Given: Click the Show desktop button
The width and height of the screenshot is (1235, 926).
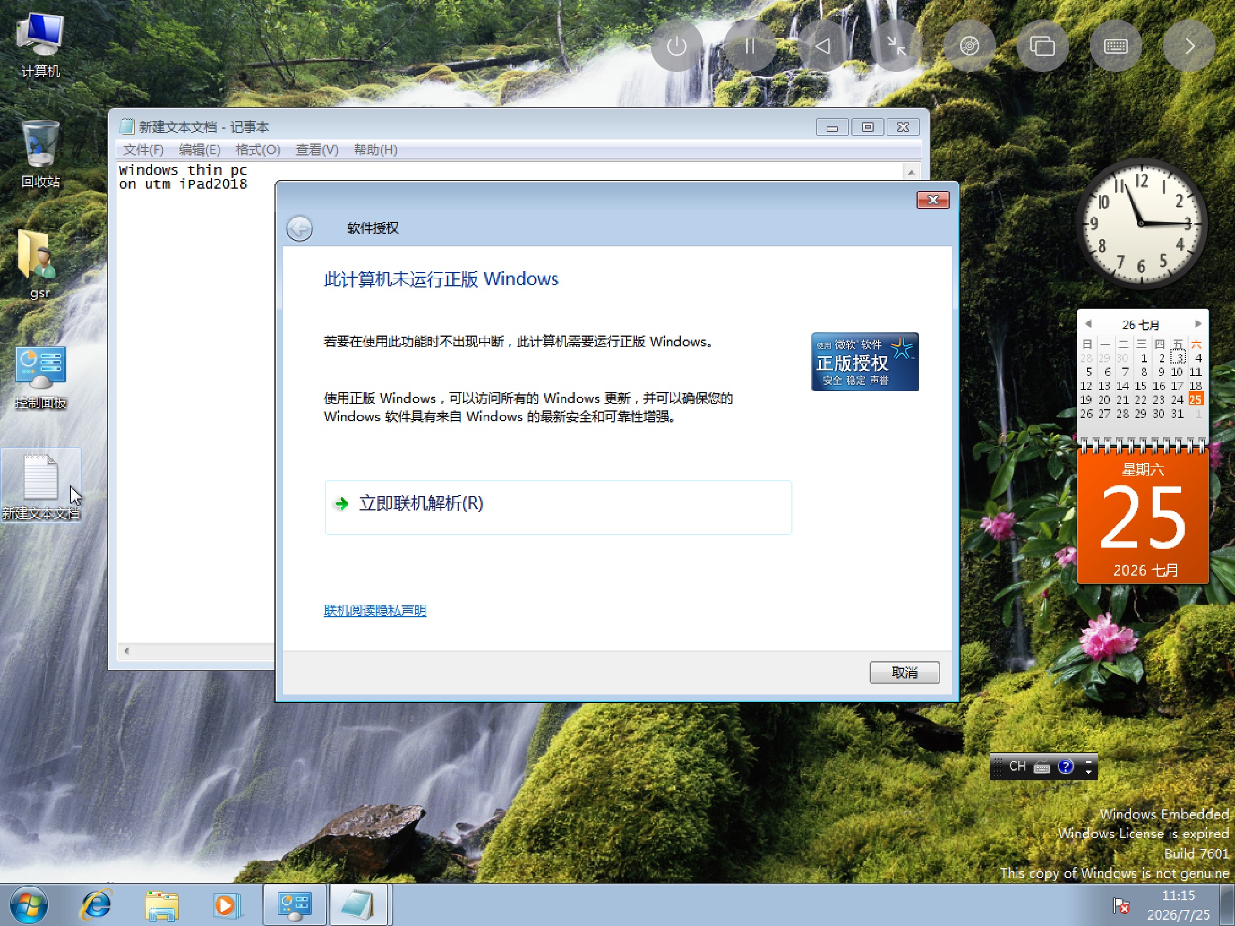Looking at the screenshot, I should pyautogui.click(x=1227, y=905).
